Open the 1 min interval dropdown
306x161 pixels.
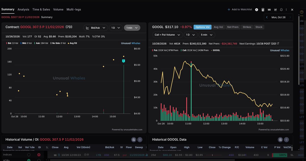132,28
